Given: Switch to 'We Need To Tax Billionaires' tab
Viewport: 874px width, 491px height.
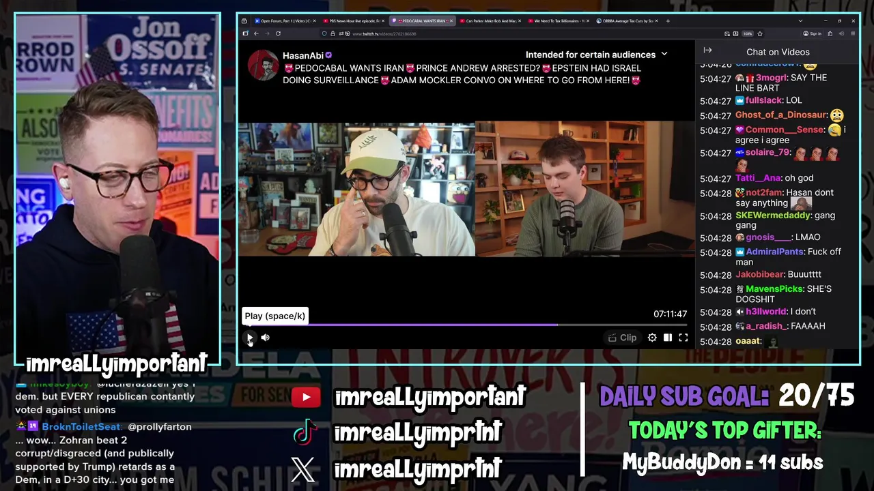Looking at the screenshot, I should (x=558, y=21).
